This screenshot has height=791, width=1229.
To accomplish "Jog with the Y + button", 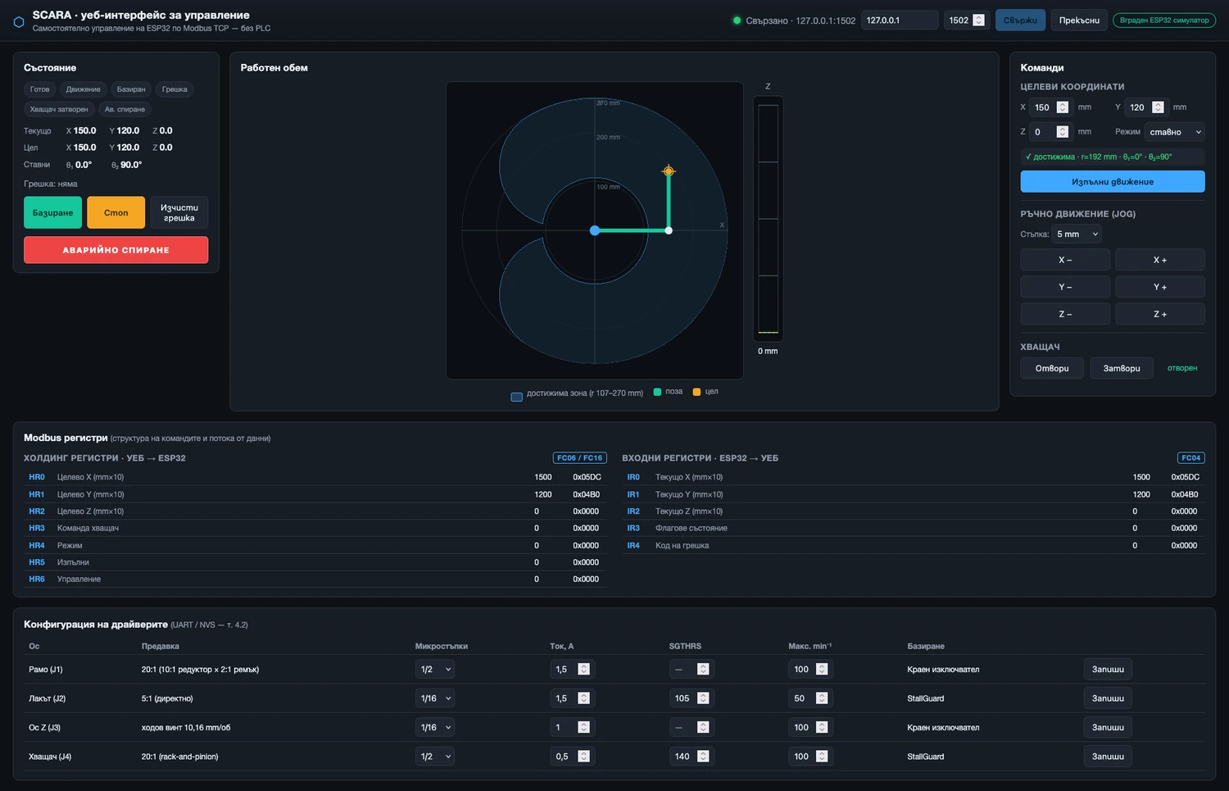I will pos(1160,287).
